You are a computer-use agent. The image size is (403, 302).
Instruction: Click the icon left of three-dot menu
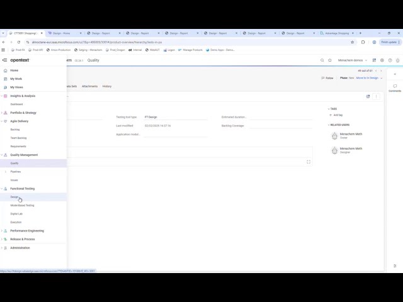click(x=368, y=96)
